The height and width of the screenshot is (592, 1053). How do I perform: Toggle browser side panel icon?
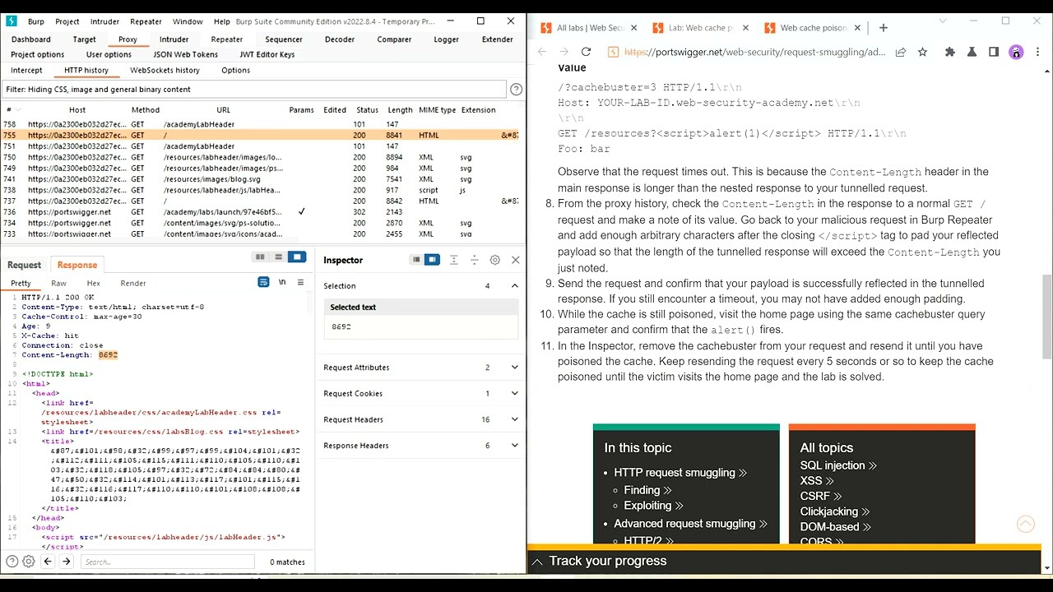click(x=994, y=52)
